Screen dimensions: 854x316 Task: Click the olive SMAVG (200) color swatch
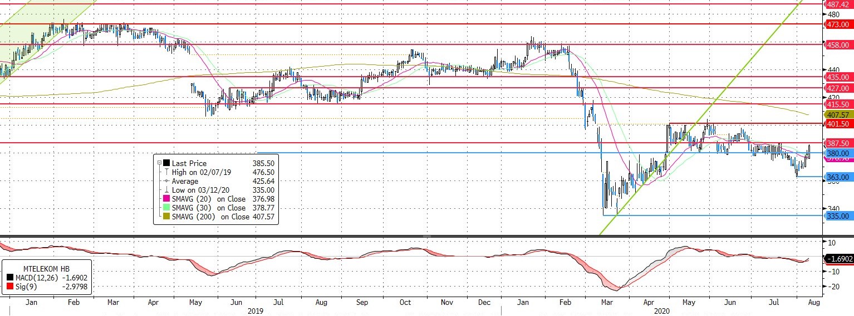(x=165, y=217)
